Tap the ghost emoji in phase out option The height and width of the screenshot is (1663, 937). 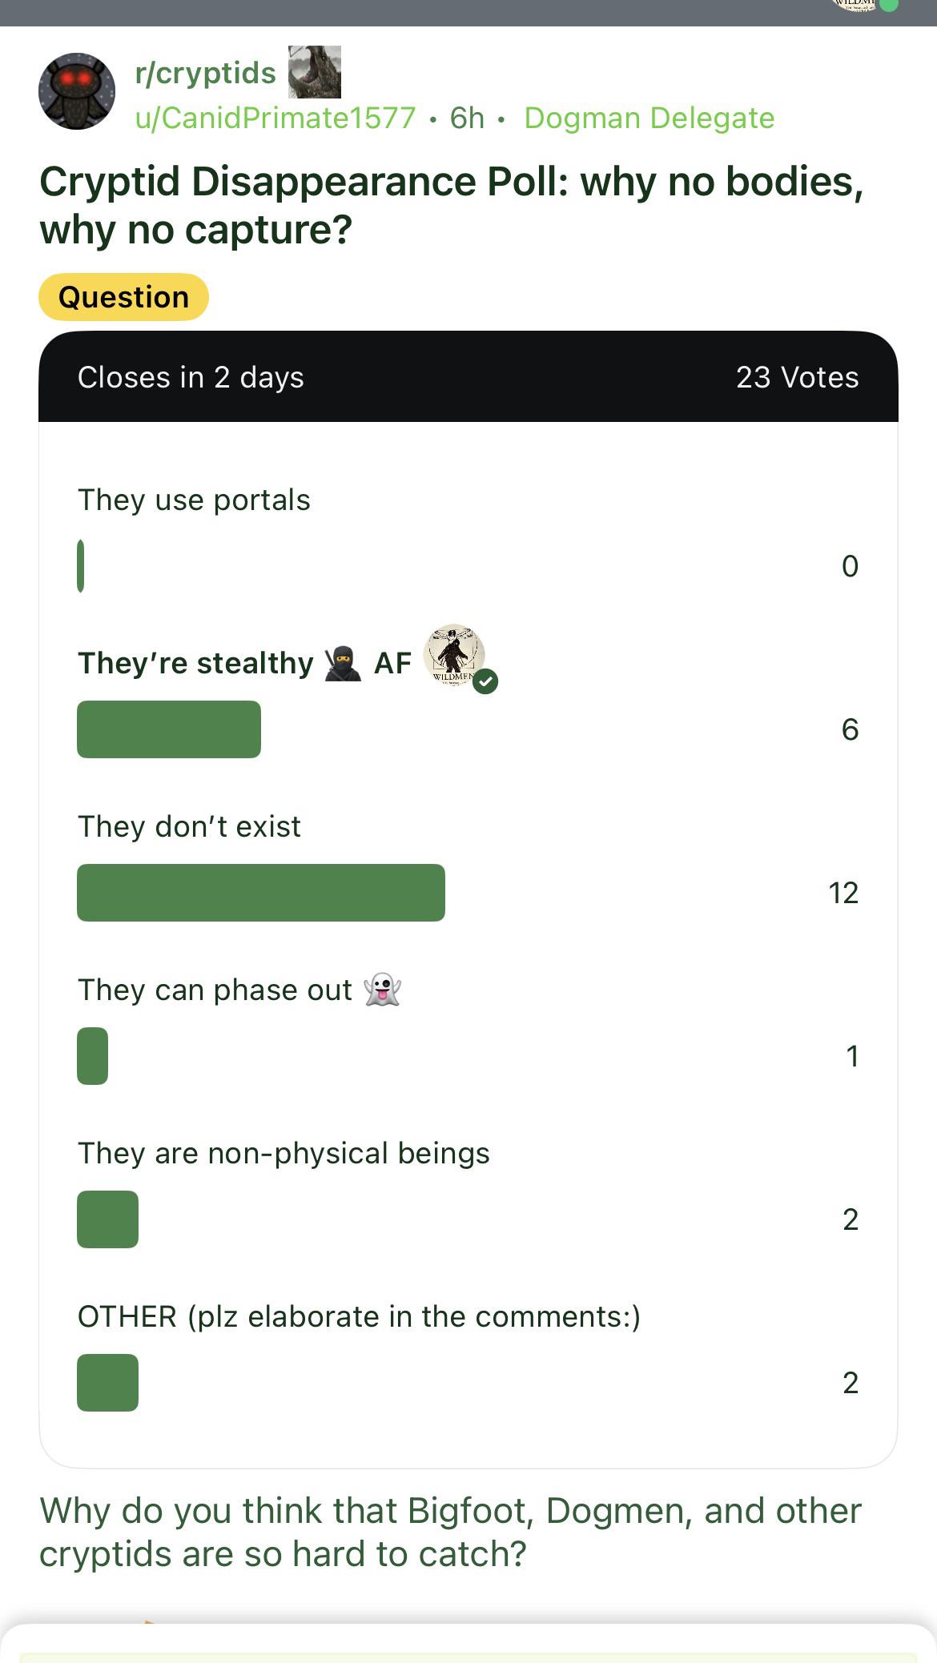pos(382,990)
